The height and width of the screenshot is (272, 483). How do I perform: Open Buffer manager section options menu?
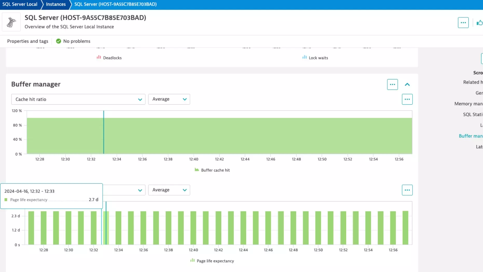pos(392,85)
